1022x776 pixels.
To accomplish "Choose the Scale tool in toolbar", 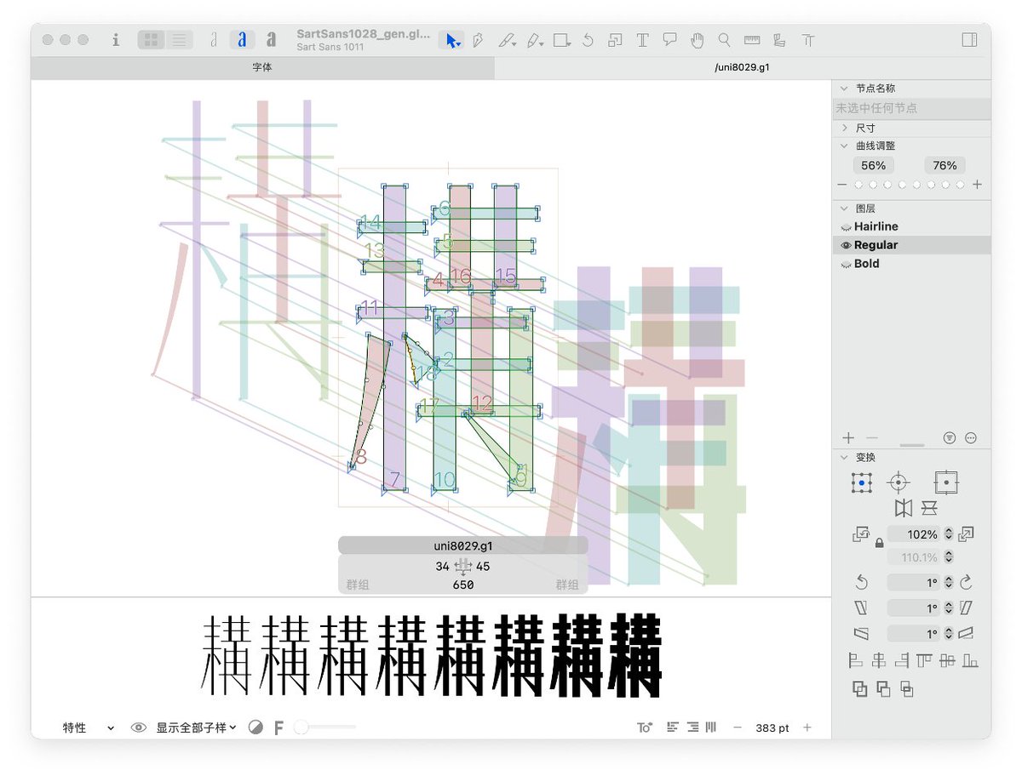I will (x=615, y=39).
